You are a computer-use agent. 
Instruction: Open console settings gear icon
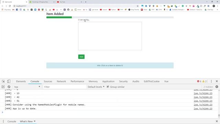point(217,87)
